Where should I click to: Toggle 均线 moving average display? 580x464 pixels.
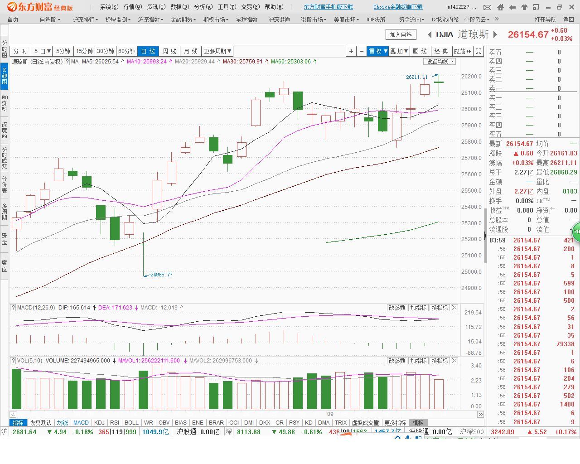tap(62, 423)
